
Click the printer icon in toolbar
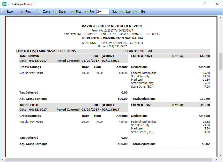[22, 12]
